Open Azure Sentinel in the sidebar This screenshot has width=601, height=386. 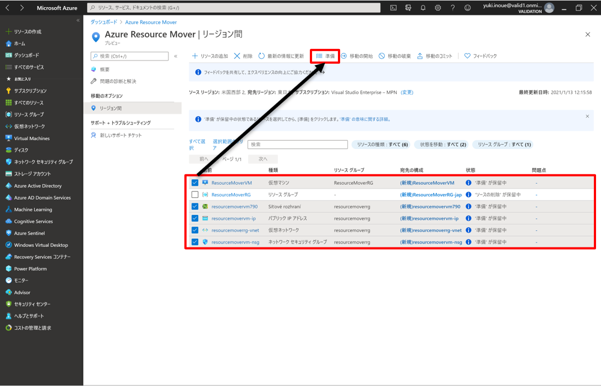[x=25, y=233]
